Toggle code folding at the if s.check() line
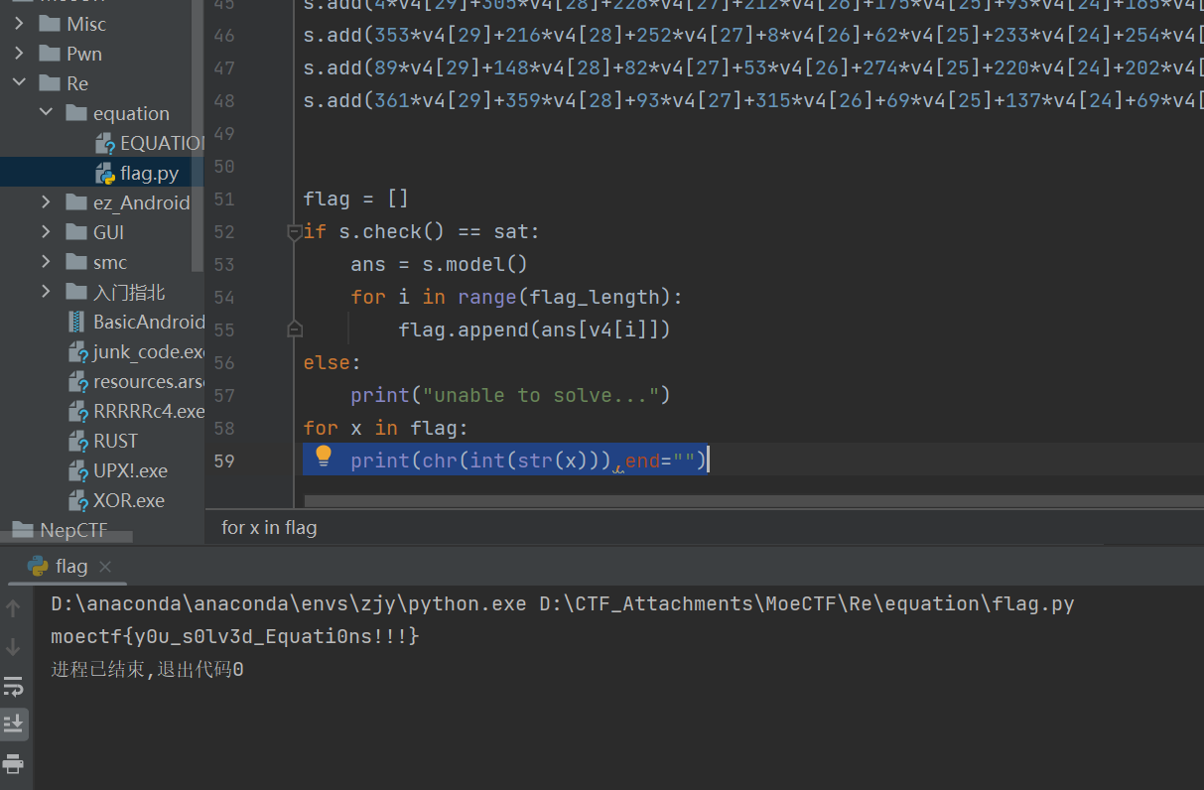Image resolution: width=1204 pixels, height=790 pixels. (294, 232)
